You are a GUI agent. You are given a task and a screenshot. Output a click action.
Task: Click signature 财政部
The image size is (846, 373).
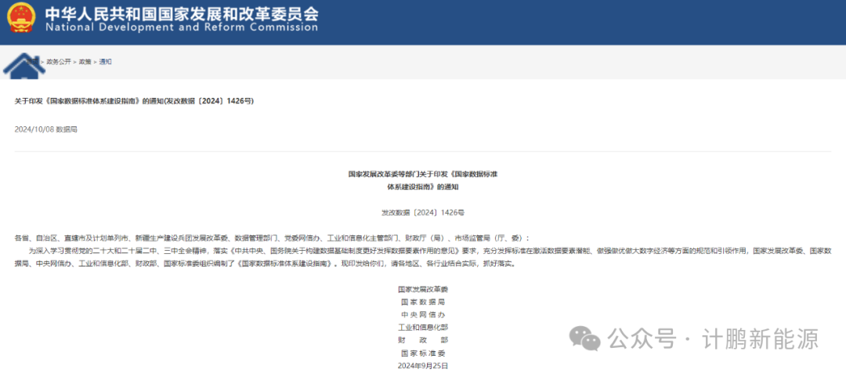click(x=422, y=340)
